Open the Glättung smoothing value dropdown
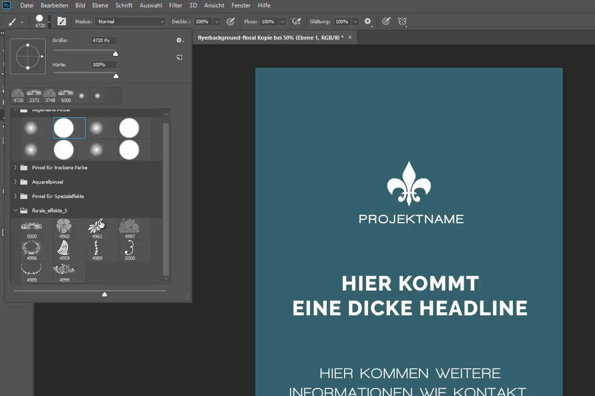 (355, 21)
